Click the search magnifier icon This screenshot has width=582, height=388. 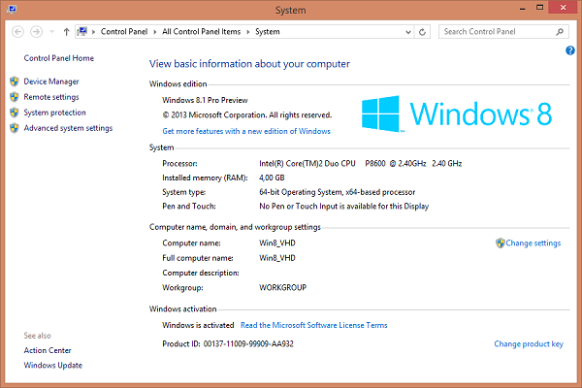(560, 32)
